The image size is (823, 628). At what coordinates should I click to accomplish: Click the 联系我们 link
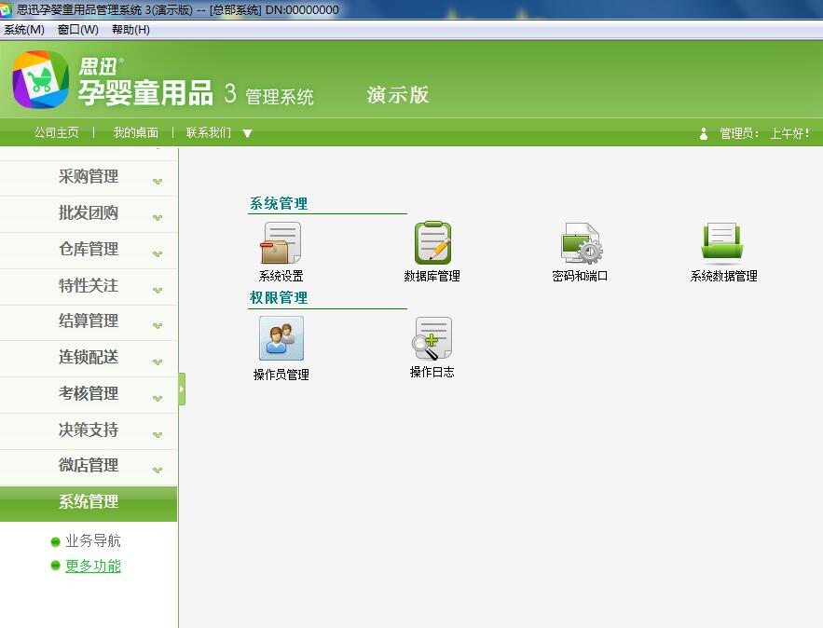209,132
